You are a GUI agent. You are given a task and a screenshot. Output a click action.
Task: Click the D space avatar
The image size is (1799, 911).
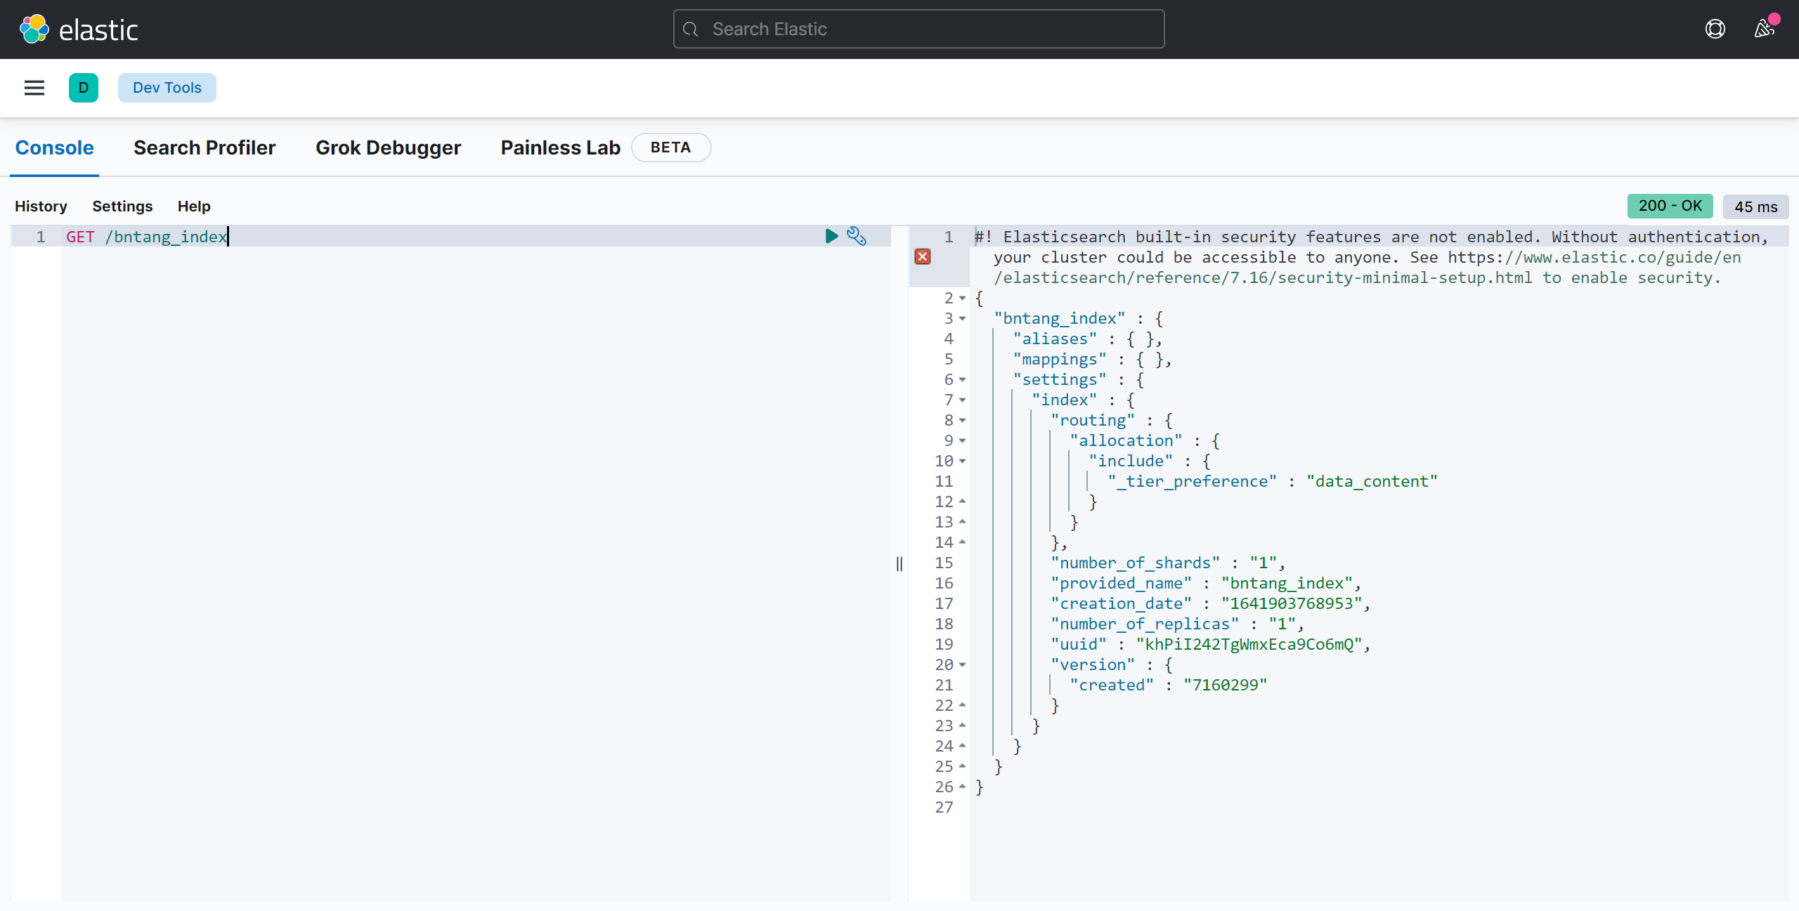84,88
